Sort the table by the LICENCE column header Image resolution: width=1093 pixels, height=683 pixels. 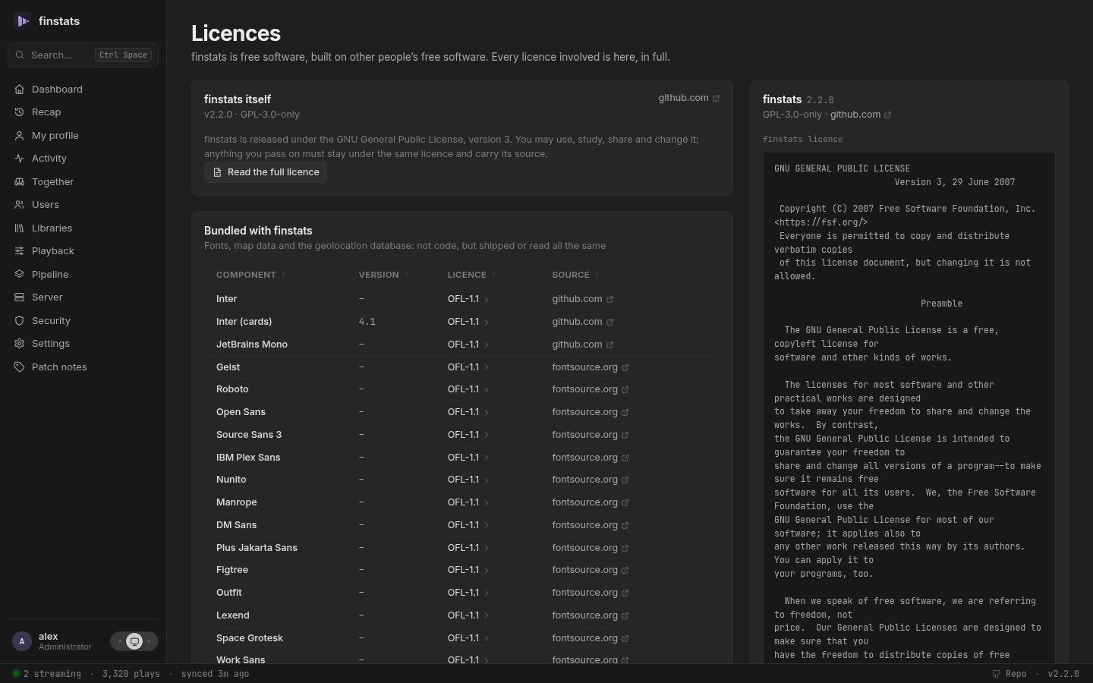click(x=471, y=275)
